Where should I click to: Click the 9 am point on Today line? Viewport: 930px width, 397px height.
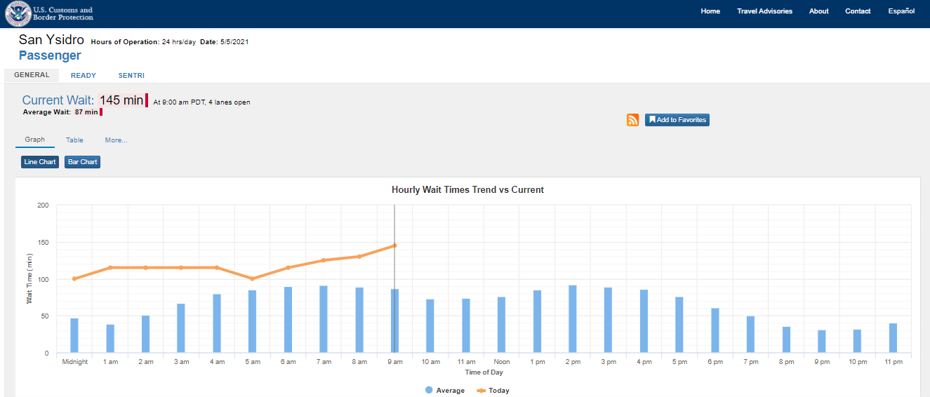pos(394,245)
